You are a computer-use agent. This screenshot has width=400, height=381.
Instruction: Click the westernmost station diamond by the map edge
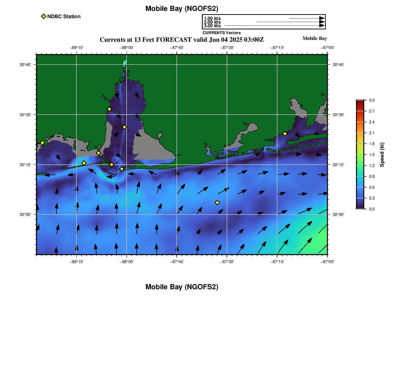42,143
